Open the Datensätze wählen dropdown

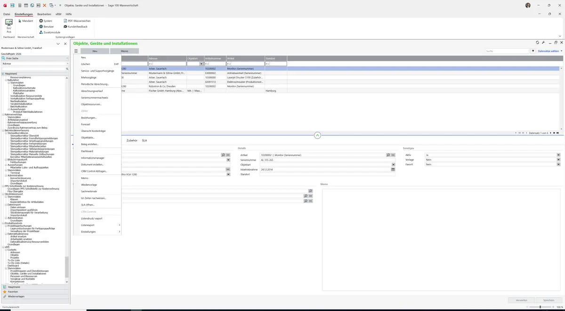click(x=550, y=51)
